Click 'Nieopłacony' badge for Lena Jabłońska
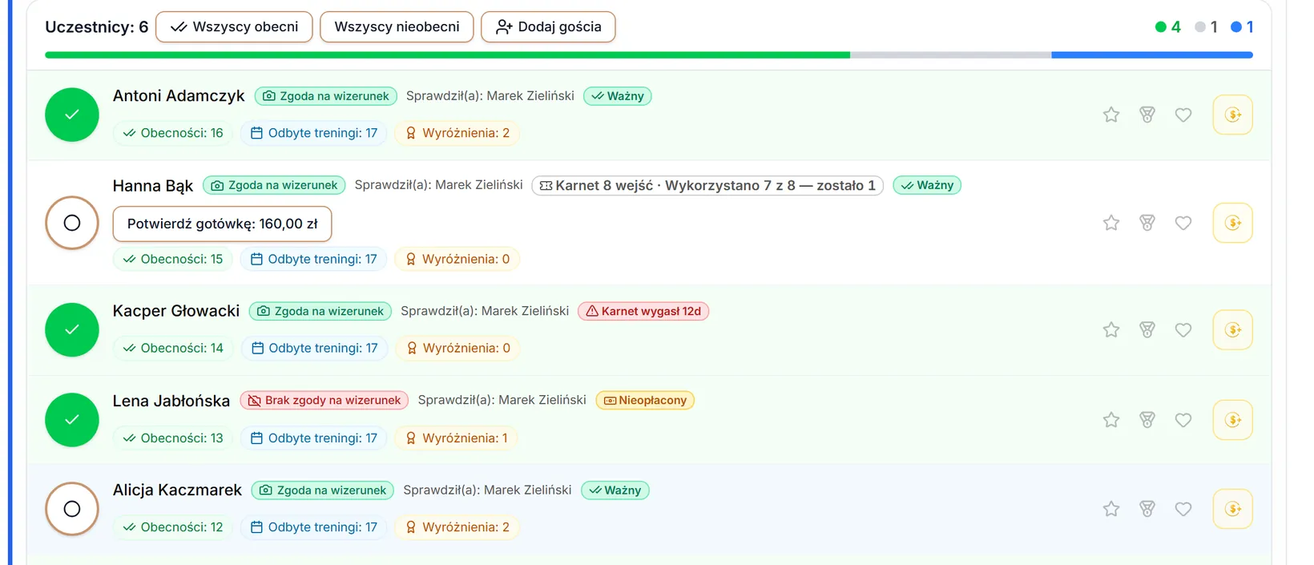Viewport: 1314px width, 565px height. coord(645,400)
